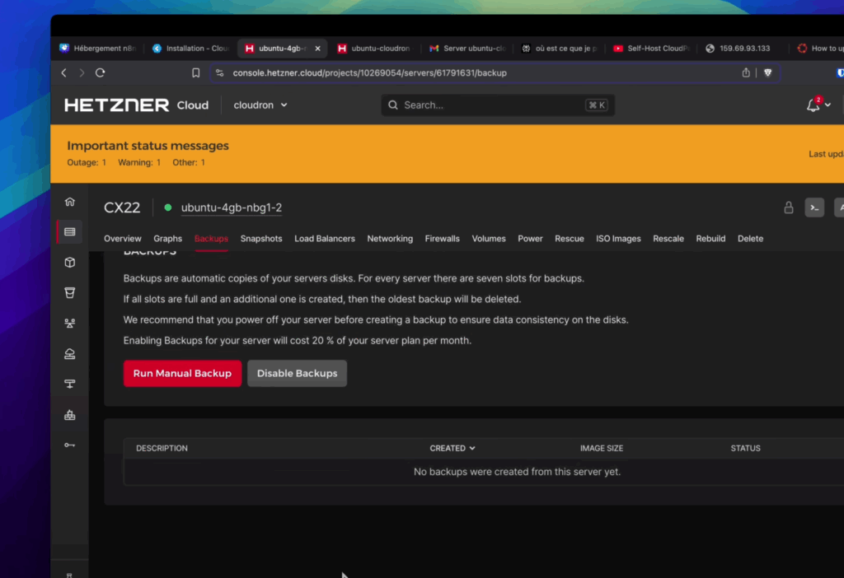Open the Firewalls brick-wall sidebar icon

[70, 415]
